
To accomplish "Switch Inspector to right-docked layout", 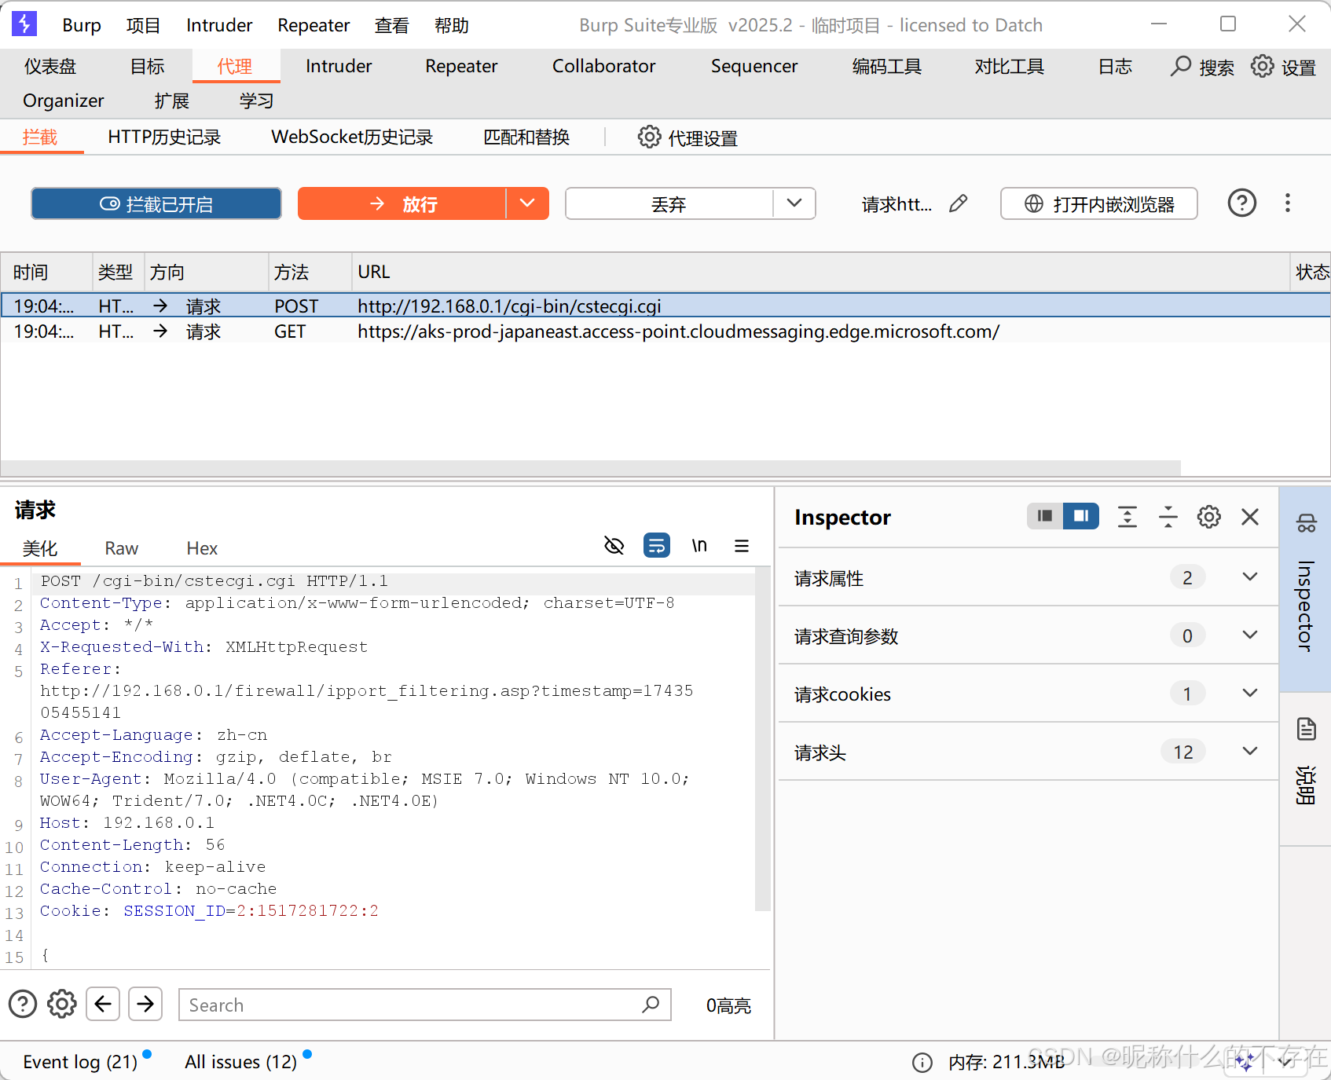I will 1080,516.
